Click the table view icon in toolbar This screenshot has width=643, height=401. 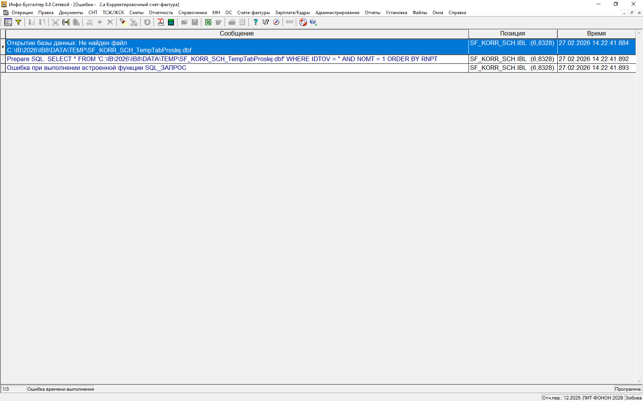[x=8, y=22]
